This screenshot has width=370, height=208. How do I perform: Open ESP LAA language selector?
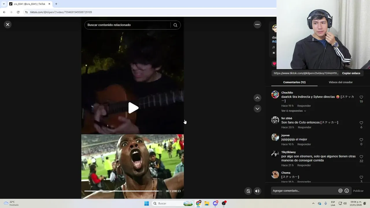(333, 203)
